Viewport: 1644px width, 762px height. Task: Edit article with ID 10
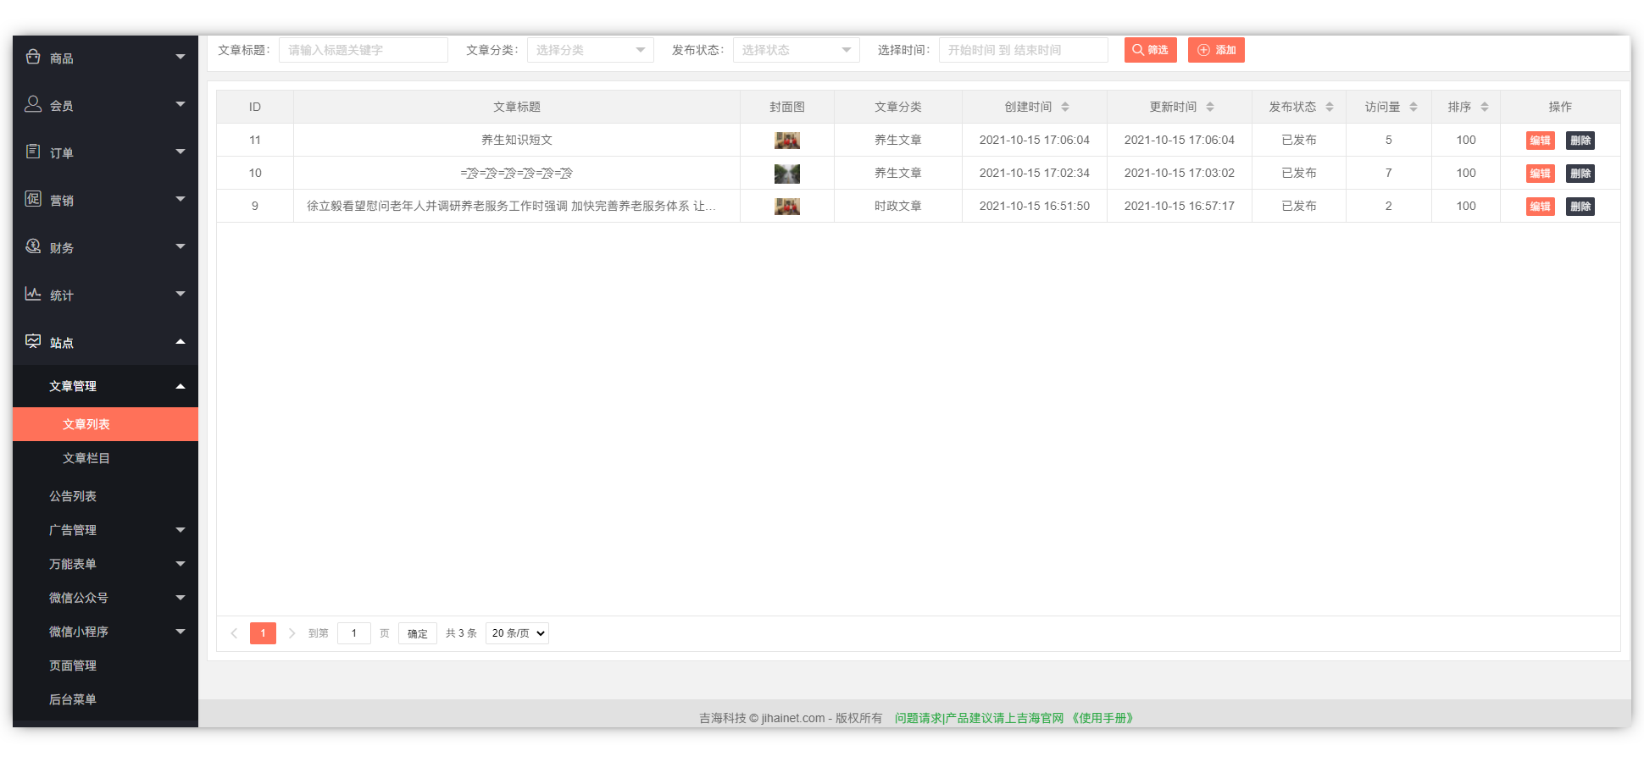1540,174
